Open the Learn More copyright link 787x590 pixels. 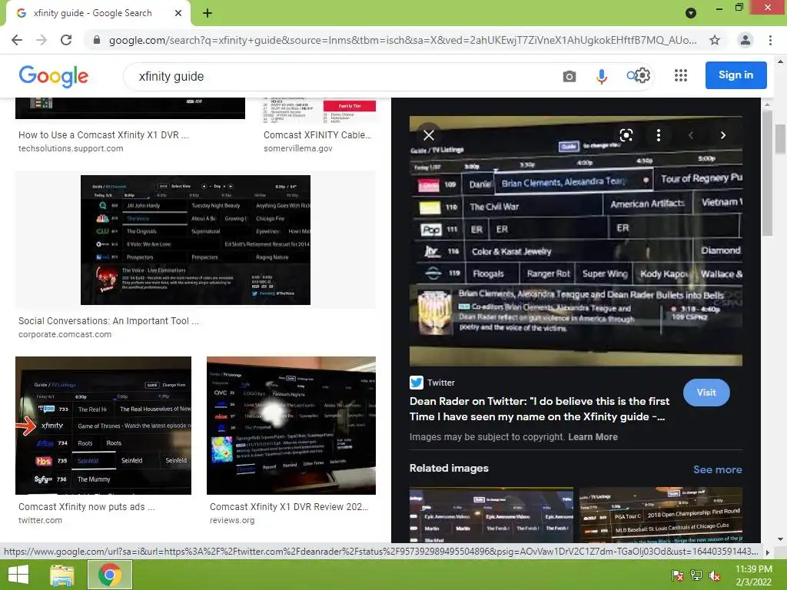click(593, 437)
